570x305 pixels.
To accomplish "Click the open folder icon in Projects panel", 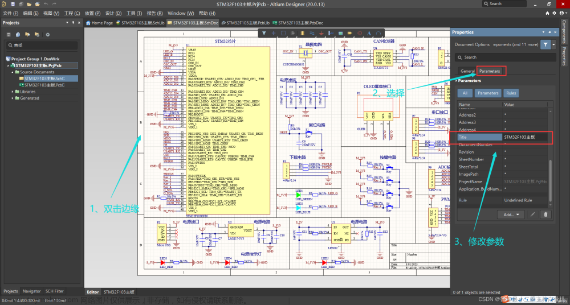I will pyautogui.click(x=27, y=35).
